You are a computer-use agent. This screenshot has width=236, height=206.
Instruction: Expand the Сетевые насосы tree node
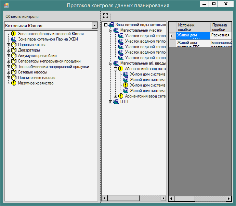(8, 72)
